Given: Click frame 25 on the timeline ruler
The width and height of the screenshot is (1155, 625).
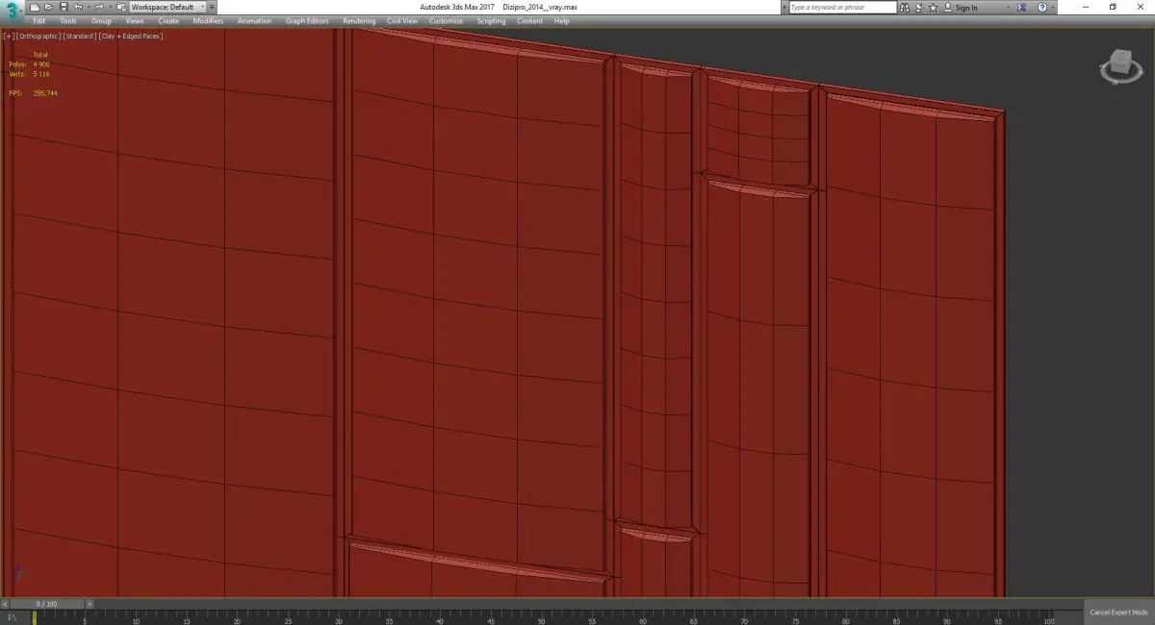Looking at the screenshot, I should tap(287, 620).
